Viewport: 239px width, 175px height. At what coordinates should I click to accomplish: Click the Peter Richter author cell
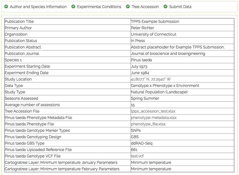coord(182,28)
